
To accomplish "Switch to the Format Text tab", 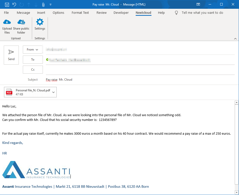I will [x=80, y=13].
